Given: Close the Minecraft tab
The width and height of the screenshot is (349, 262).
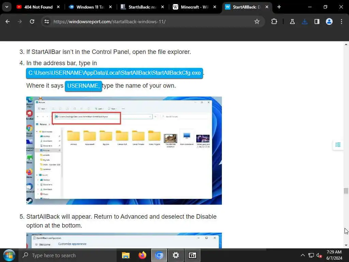Looking at the screenshot, I should tap(215, 7).
